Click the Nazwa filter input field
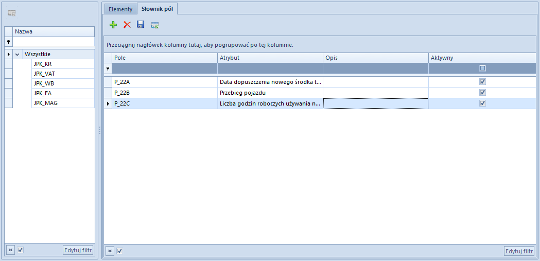Viewport: 540px width, 261px height. tap(54, 42)
